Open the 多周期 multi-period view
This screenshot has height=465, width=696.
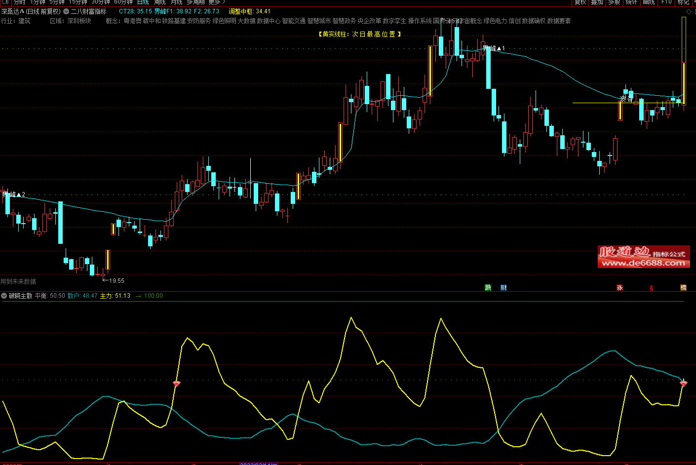coord(195,2)
